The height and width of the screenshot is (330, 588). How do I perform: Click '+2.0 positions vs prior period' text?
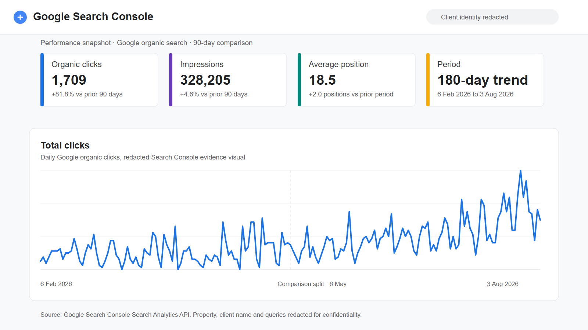coord(351,94)
